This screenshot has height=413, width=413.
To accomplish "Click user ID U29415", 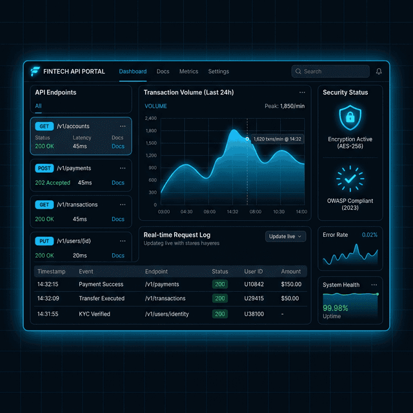I will (254, 298).
